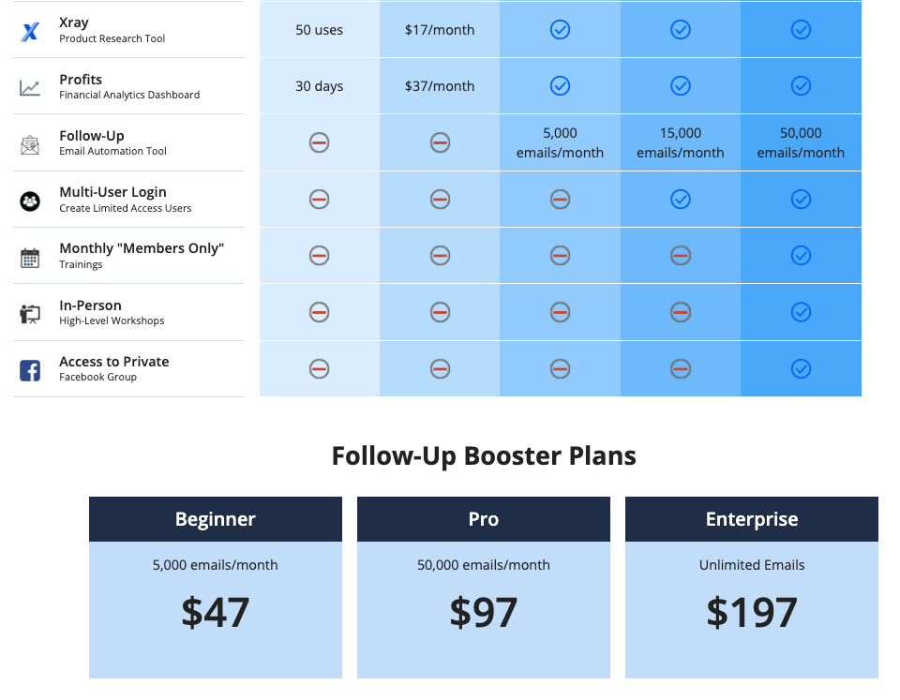Select the Enterprise booster plan header
Screen dimensions: 900x700
pos(751,519)
